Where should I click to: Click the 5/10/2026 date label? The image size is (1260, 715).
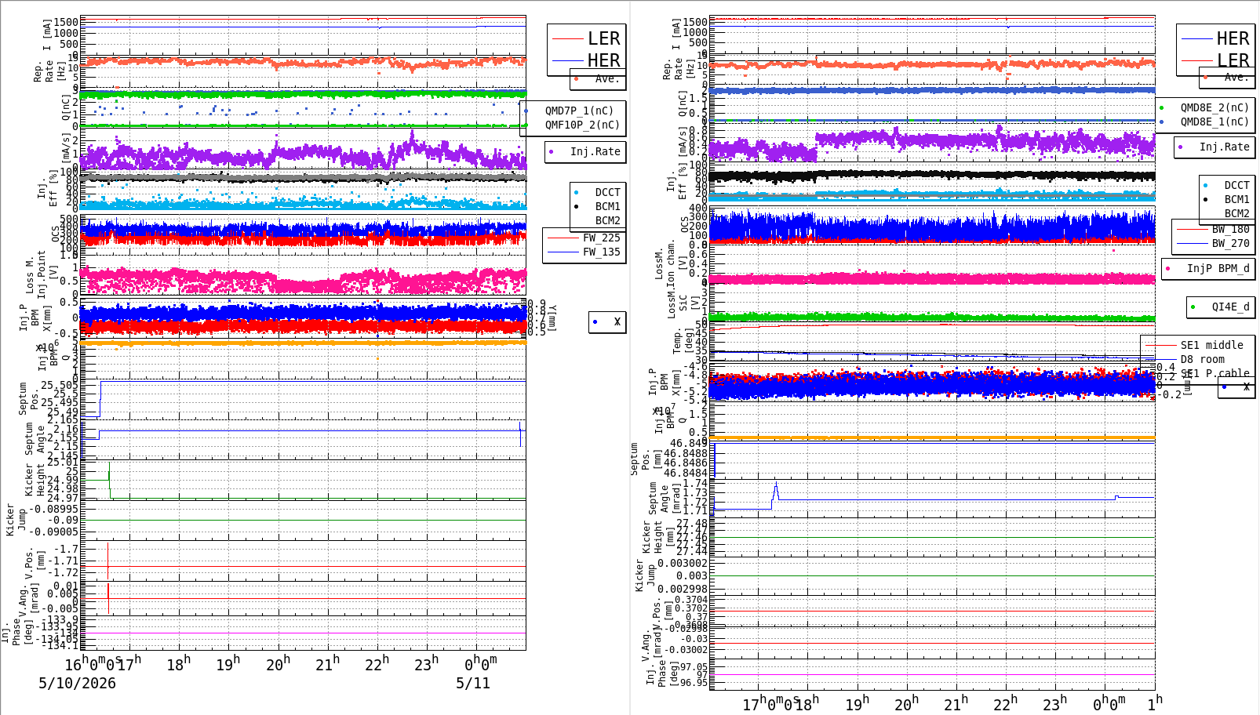pos(78,683)
